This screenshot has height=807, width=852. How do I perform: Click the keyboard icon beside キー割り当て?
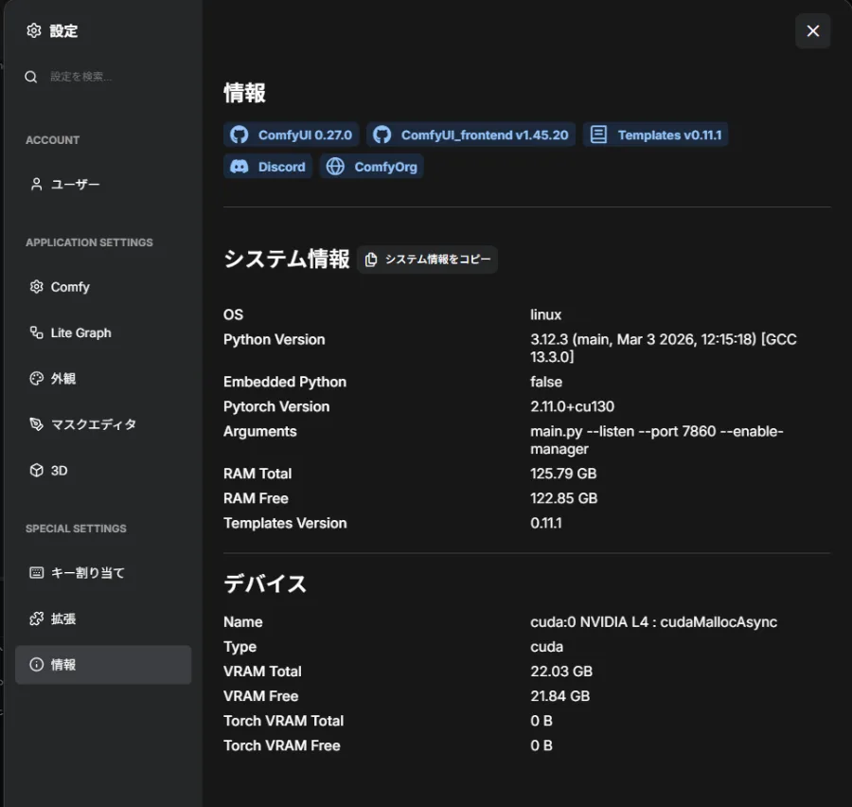(36, 573)
